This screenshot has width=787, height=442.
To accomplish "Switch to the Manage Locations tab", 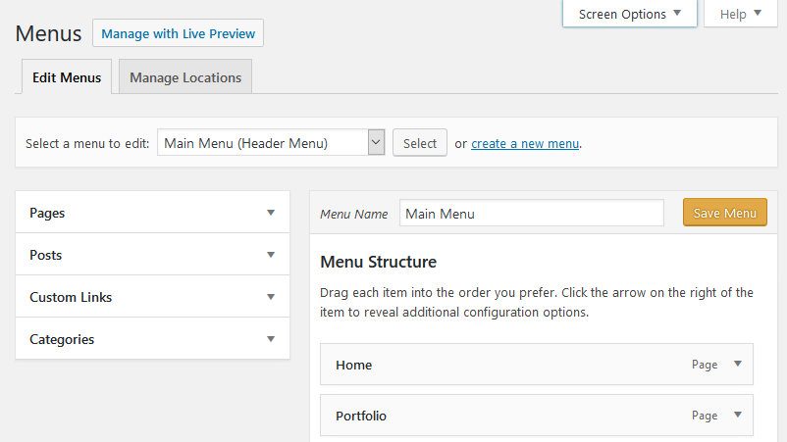I will pyautogui.click(x=185, y=77).
